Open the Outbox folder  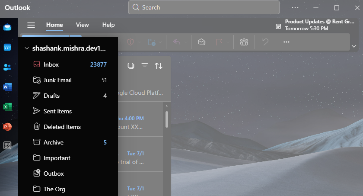pos(69,174)
